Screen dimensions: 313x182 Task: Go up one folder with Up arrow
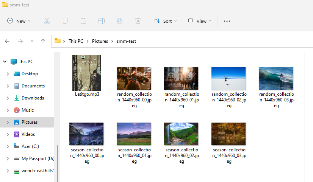[x=43, y=41]
